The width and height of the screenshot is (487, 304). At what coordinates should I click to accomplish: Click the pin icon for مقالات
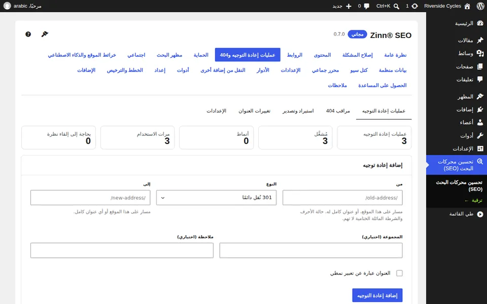[480, 40]
